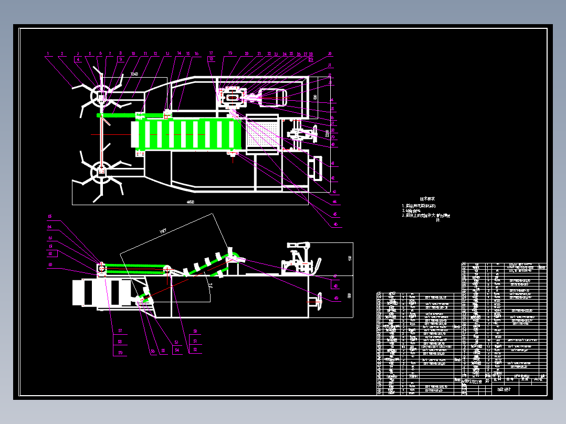Click part callout number 20
Viewport: 566px width, 424px height.
coord(247,54)
